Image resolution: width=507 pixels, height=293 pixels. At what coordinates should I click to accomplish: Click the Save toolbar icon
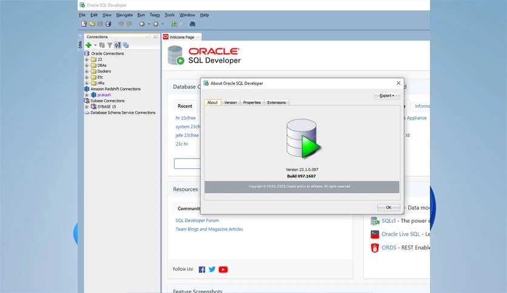[x=100, y=24]
